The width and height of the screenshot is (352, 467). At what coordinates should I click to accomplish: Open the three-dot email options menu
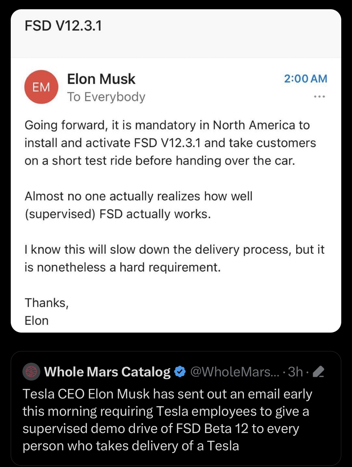tap(319, 97)
